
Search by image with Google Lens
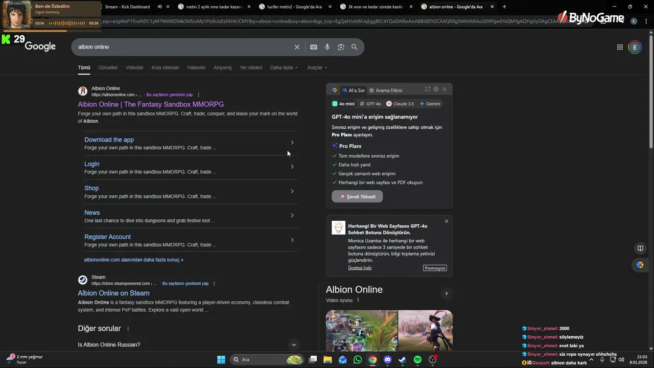341,47
